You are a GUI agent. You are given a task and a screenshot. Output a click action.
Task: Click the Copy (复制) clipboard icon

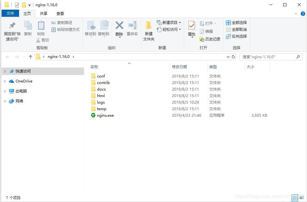point(28,29)
